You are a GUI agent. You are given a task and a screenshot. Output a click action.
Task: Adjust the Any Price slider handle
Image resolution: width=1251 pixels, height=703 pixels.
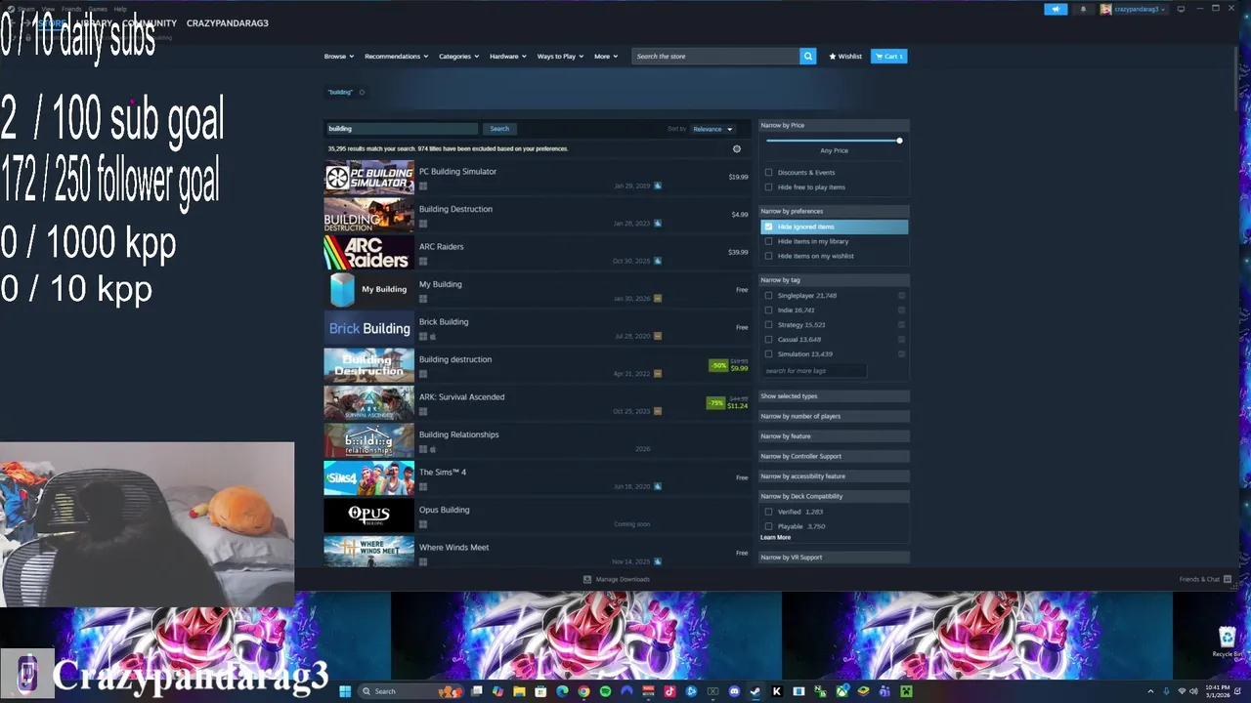899,141
